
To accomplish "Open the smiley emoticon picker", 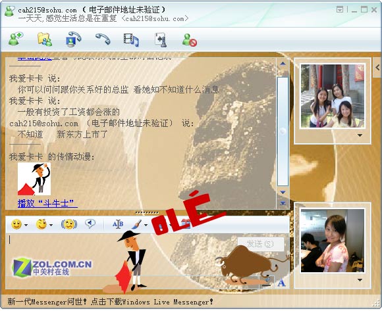I will click(x=16, y=224).
